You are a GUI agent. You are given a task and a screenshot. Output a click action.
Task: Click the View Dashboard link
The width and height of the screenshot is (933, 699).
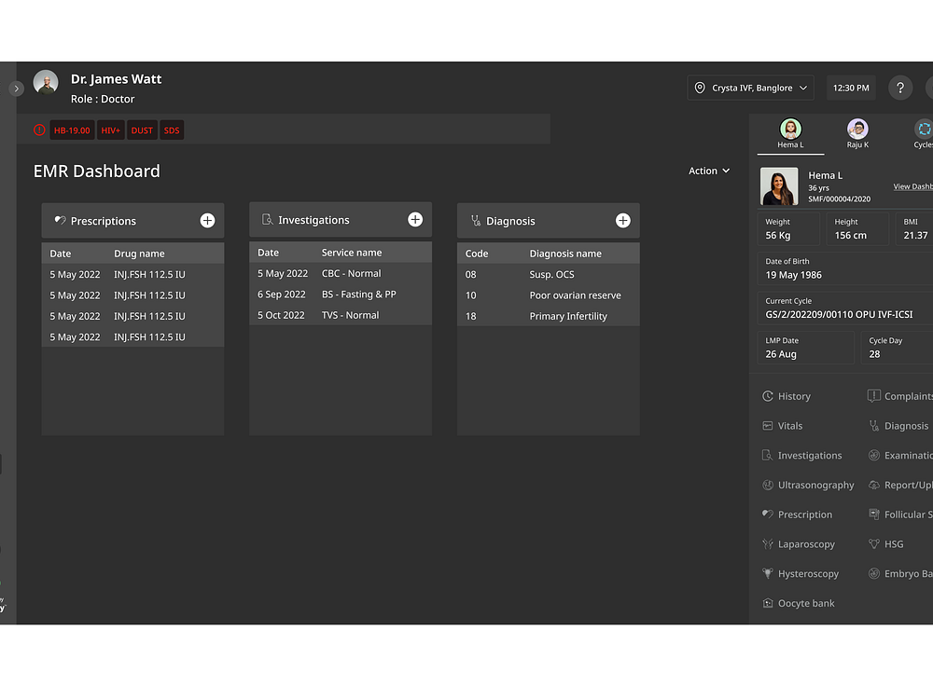pos(912,186)
